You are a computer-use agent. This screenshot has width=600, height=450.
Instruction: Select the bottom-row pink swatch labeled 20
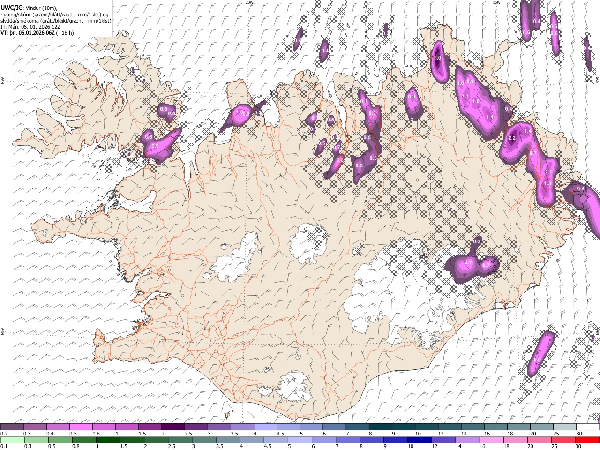540,440
